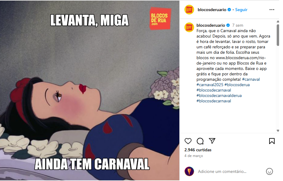This screenshot has height=181, width=283.
Task: Open the three-dot more options menu
Action: click(272, 10)
